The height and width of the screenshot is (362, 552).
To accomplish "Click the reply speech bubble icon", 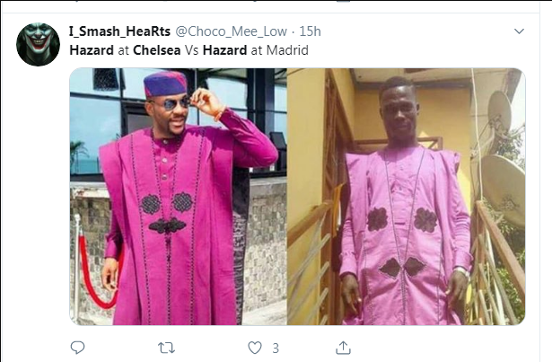I will pos(78,347).
